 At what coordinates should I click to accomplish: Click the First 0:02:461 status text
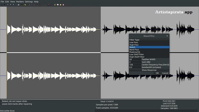(169, 101)
